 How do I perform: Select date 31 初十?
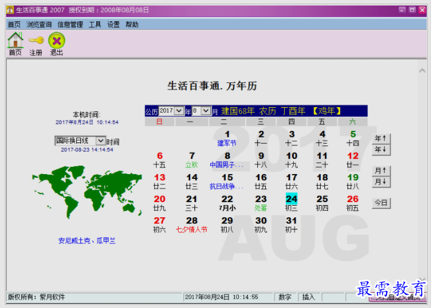point(291,225)
